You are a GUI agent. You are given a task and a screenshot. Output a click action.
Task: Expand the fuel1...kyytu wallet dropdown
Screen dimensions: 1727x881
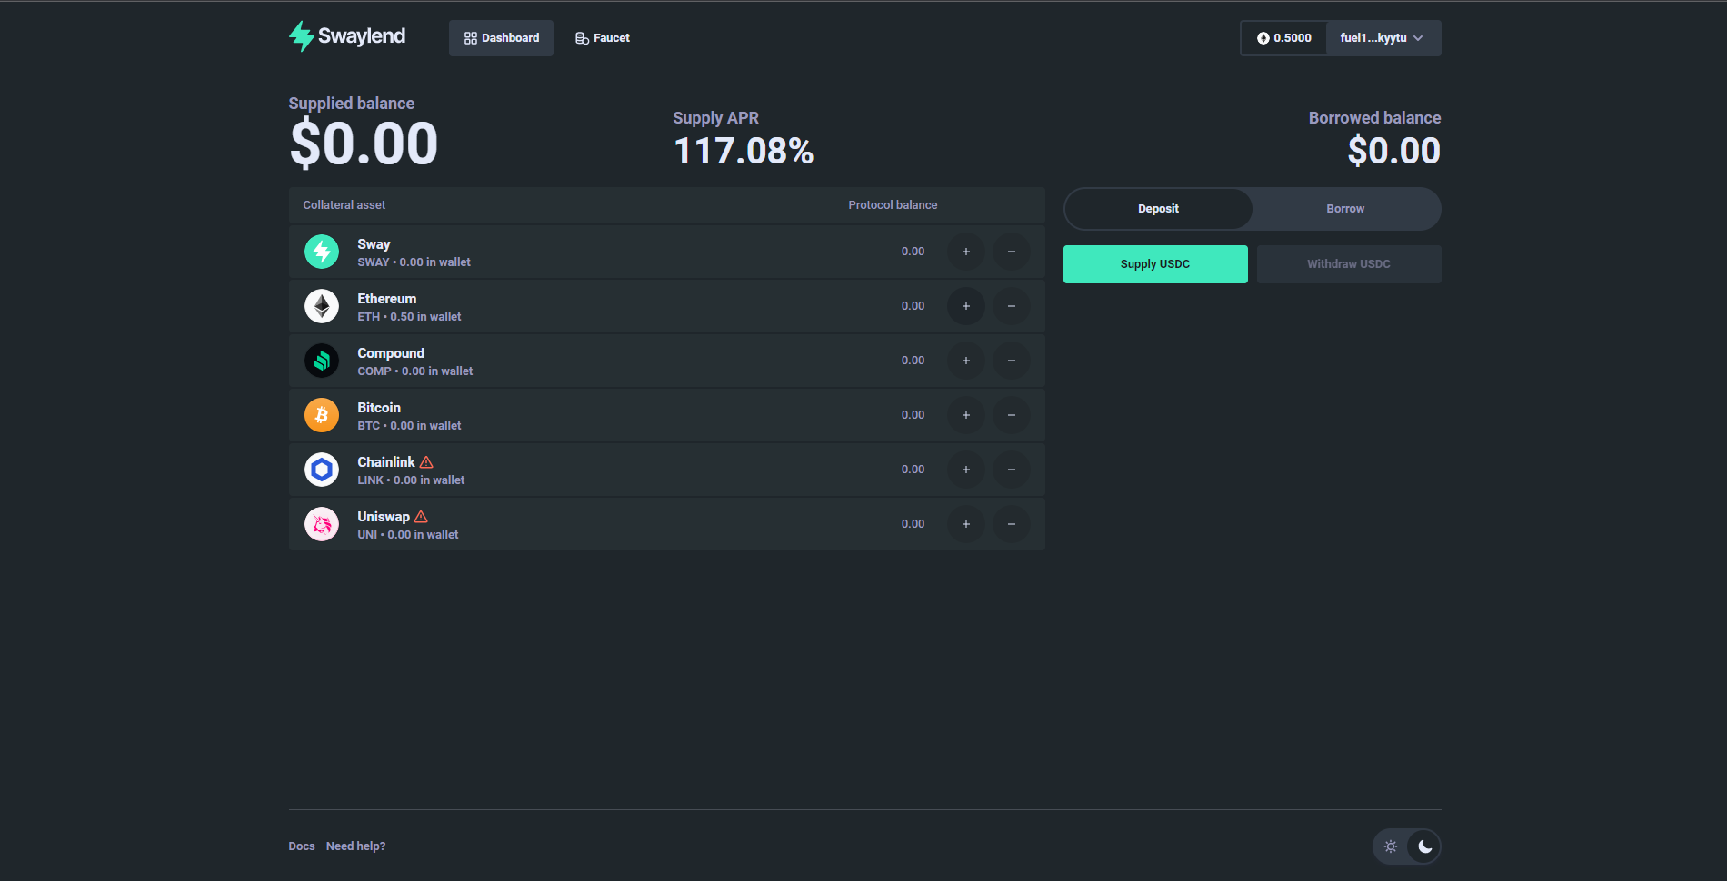(x=1383, y=38)
